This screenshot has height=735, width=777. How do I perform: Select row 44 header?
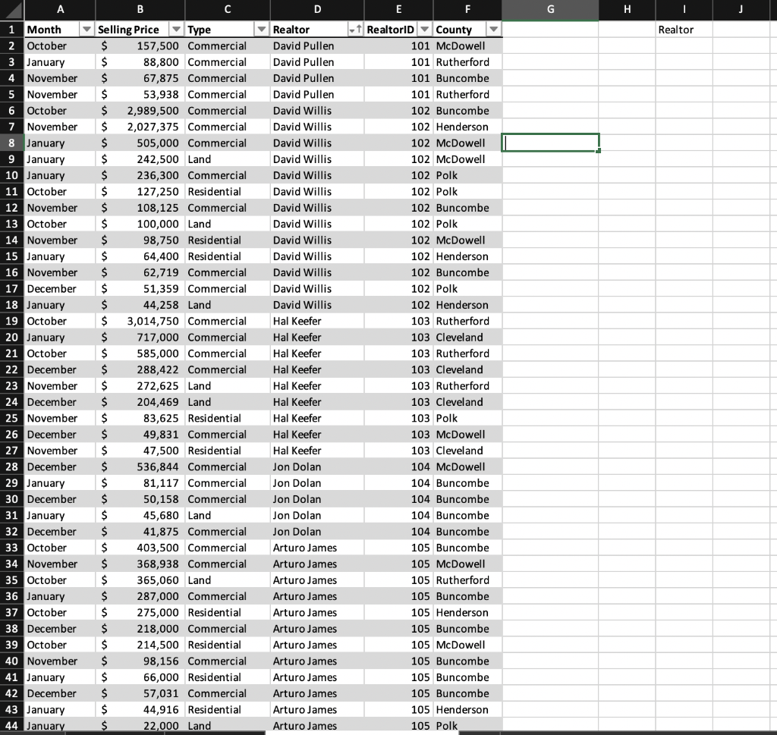click(x=12, y=726)
